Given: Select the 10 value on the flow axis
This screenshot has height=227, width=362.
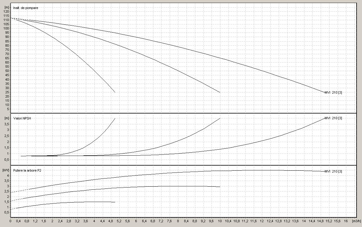Looking at the screenshot, I should pos(220,221).
